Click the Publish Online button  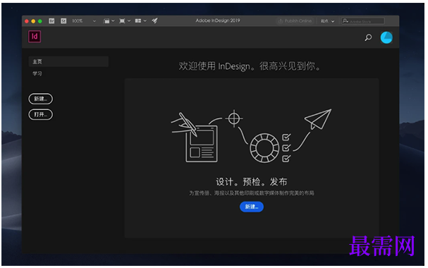[295, 21]
